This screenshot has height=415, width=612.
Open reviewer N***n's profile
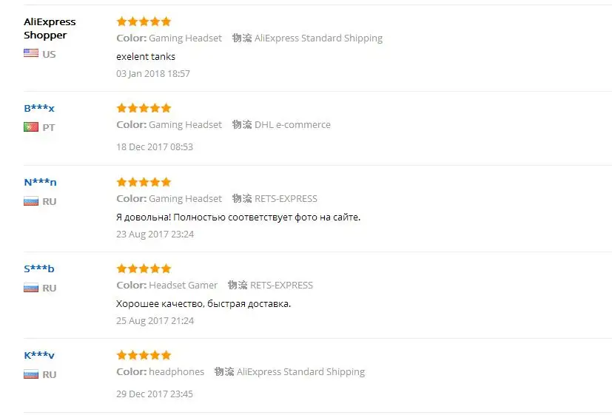click(40, 182)
